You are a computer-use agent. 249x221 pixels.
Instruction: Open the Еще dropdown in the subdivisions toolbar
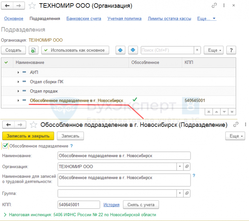(214, 50)
